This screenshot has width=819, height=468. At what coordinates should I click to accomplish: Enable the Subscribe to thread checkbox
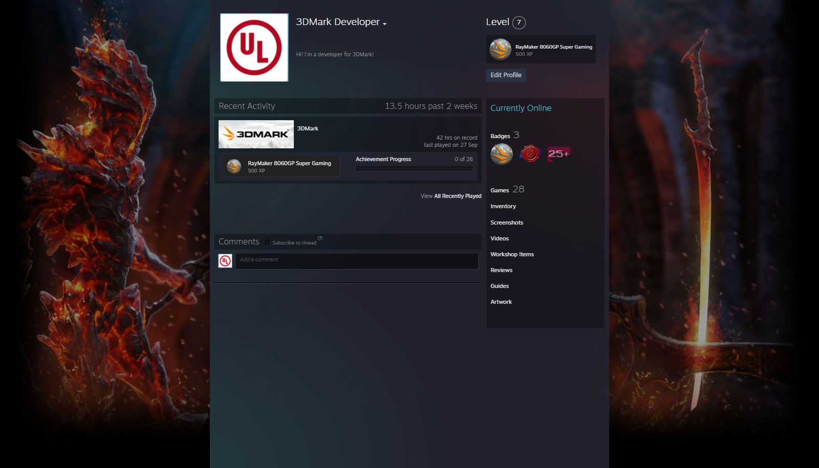point(268,242)
